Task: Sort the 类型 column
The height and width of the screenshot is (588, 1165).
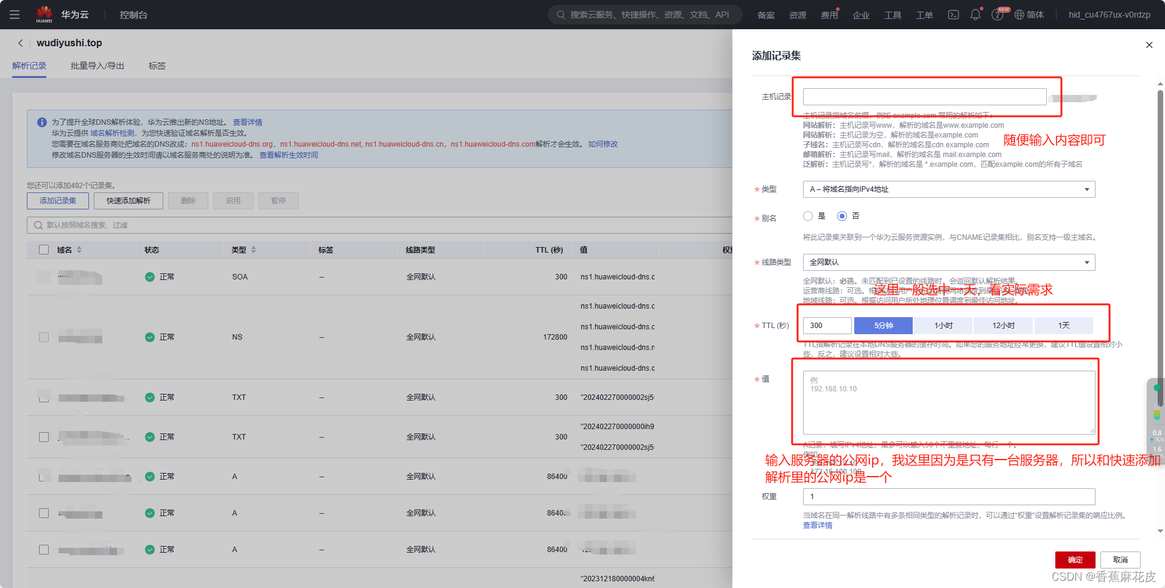Action: pyautogui.click(x=253, y=250)
